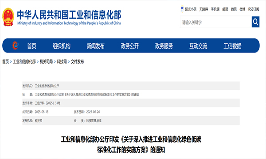Viewport: 266px width, 159px height.
Task: Click the 无障碍 link at top
Action: click(203, 9)
